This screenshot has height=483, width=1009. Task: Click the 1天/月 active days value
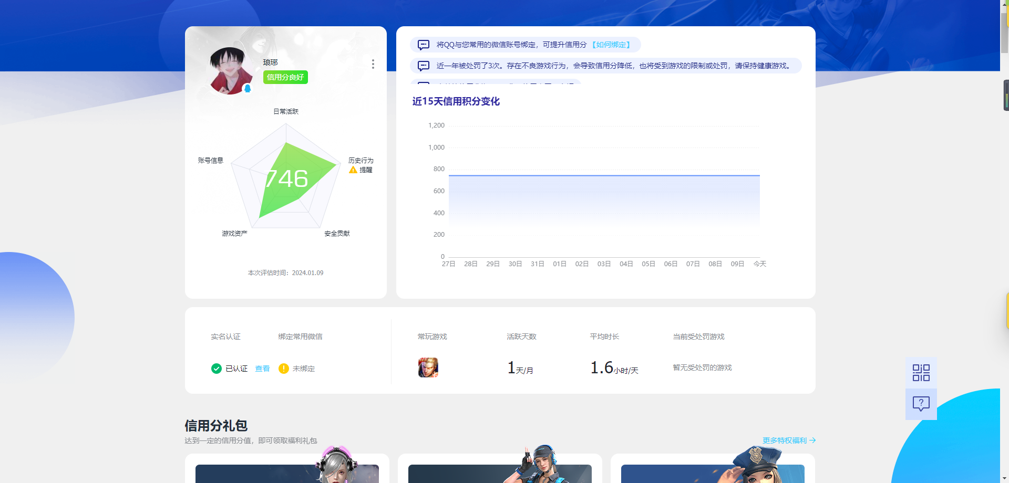pyautogui.click(x=520, y=367)
